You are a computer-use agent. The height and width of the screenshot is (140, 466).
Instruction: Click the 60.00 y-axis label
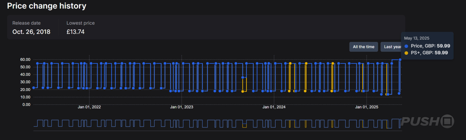[25, 59]
